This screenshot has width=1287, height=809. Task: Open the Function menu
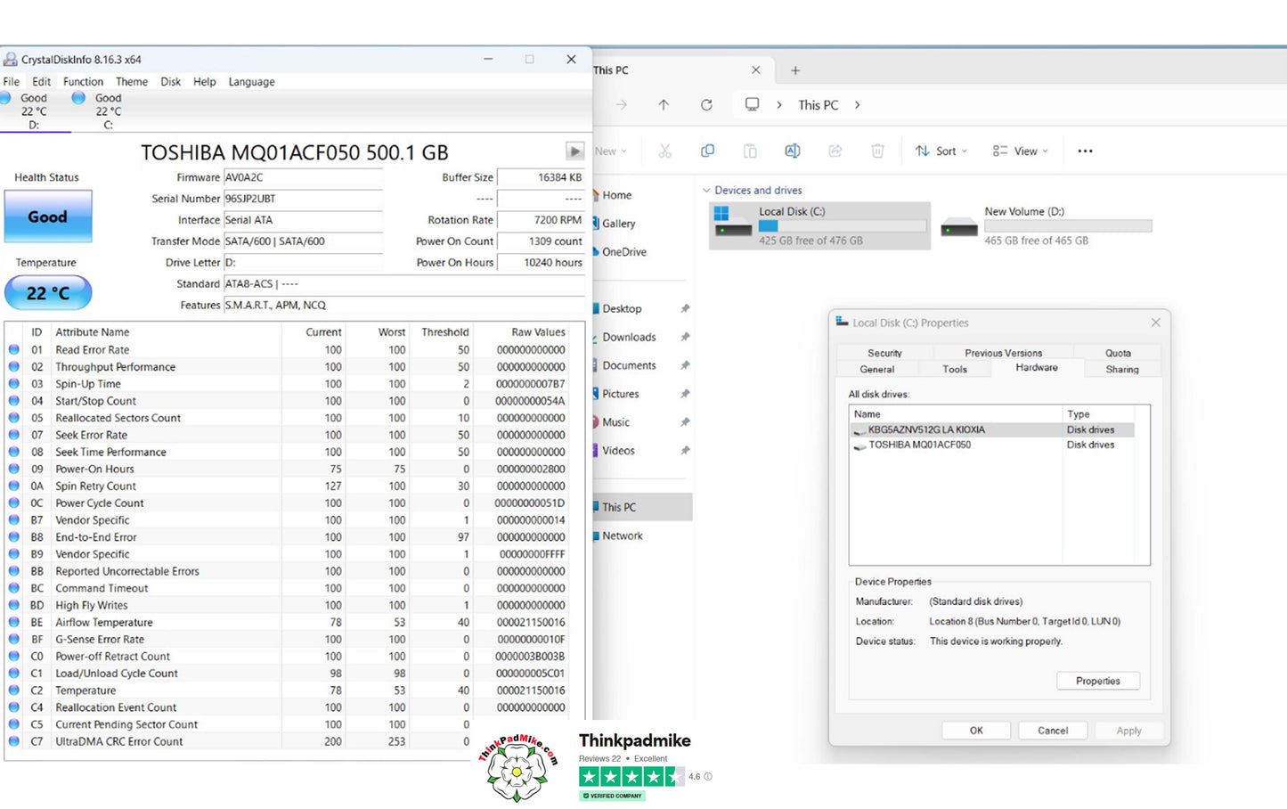[83, 82]
